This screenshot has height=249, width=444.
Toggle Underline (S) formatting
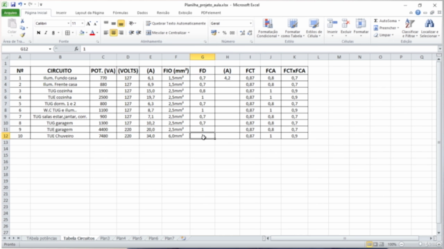point(53,33)
